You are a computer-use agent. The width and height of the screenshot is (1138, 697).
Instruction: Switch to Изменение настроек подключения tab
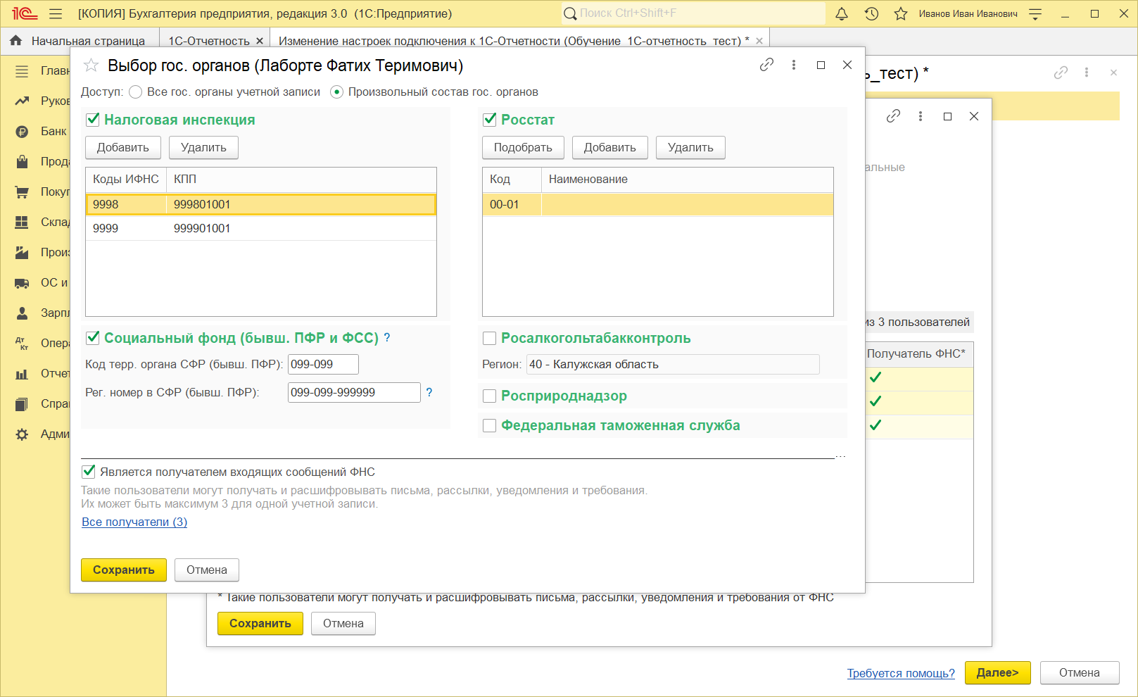pyautogui.click(x=514, y=41)
